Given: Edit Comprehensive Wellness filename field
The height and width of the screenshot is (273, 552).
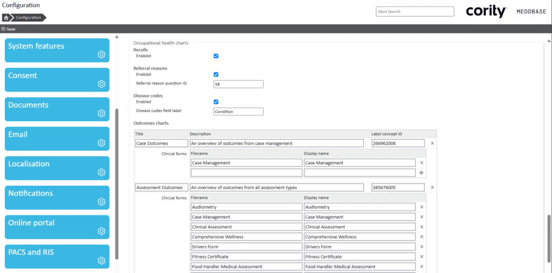Looking at the screenshot, I should tap(247, 237).
